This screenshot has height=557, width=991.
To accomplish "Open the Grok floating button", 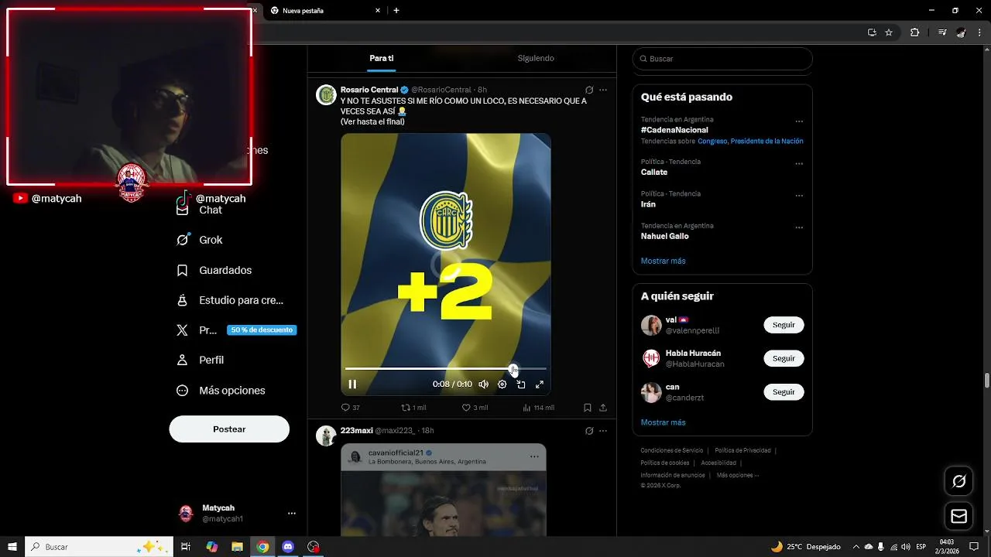I will click(x=958, y=481).
